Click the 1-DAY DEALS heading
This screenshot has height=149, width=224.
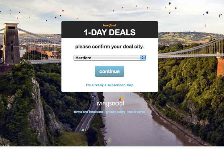tap(109, 32)
